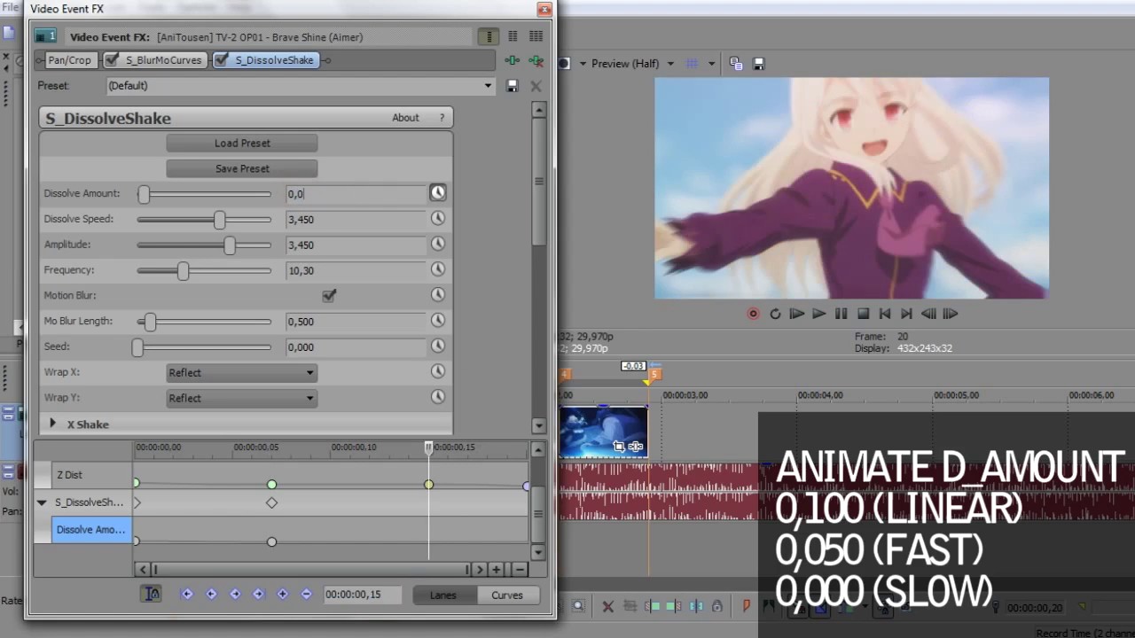Click the Remove Selected Plug-In icon
Image resolution: width=1135 pixels, height=638 pixels.
coord(536,60)
